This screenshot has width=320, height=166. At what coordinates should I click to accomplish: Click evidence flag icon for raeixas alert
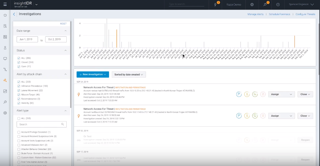(239, 94)
